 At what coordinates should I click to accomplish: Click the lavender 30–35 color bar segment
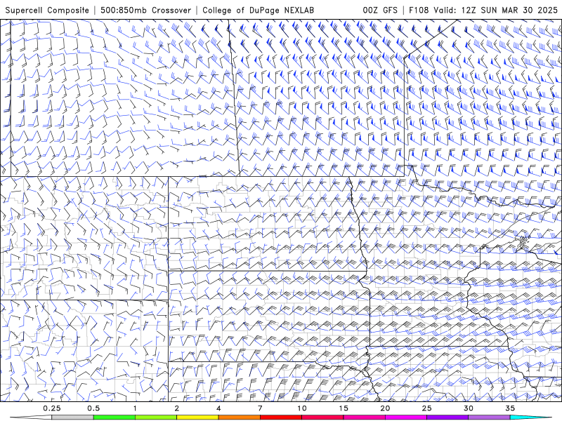tap(489, 417)
